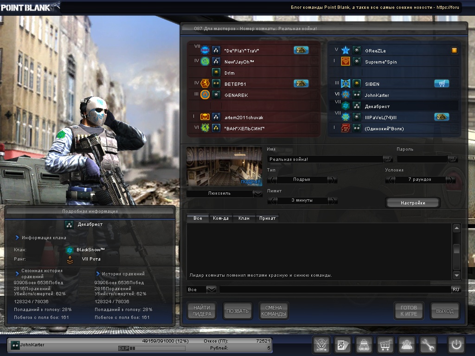
Task: Click the chat scrollbar thumb
Action: 456,249
